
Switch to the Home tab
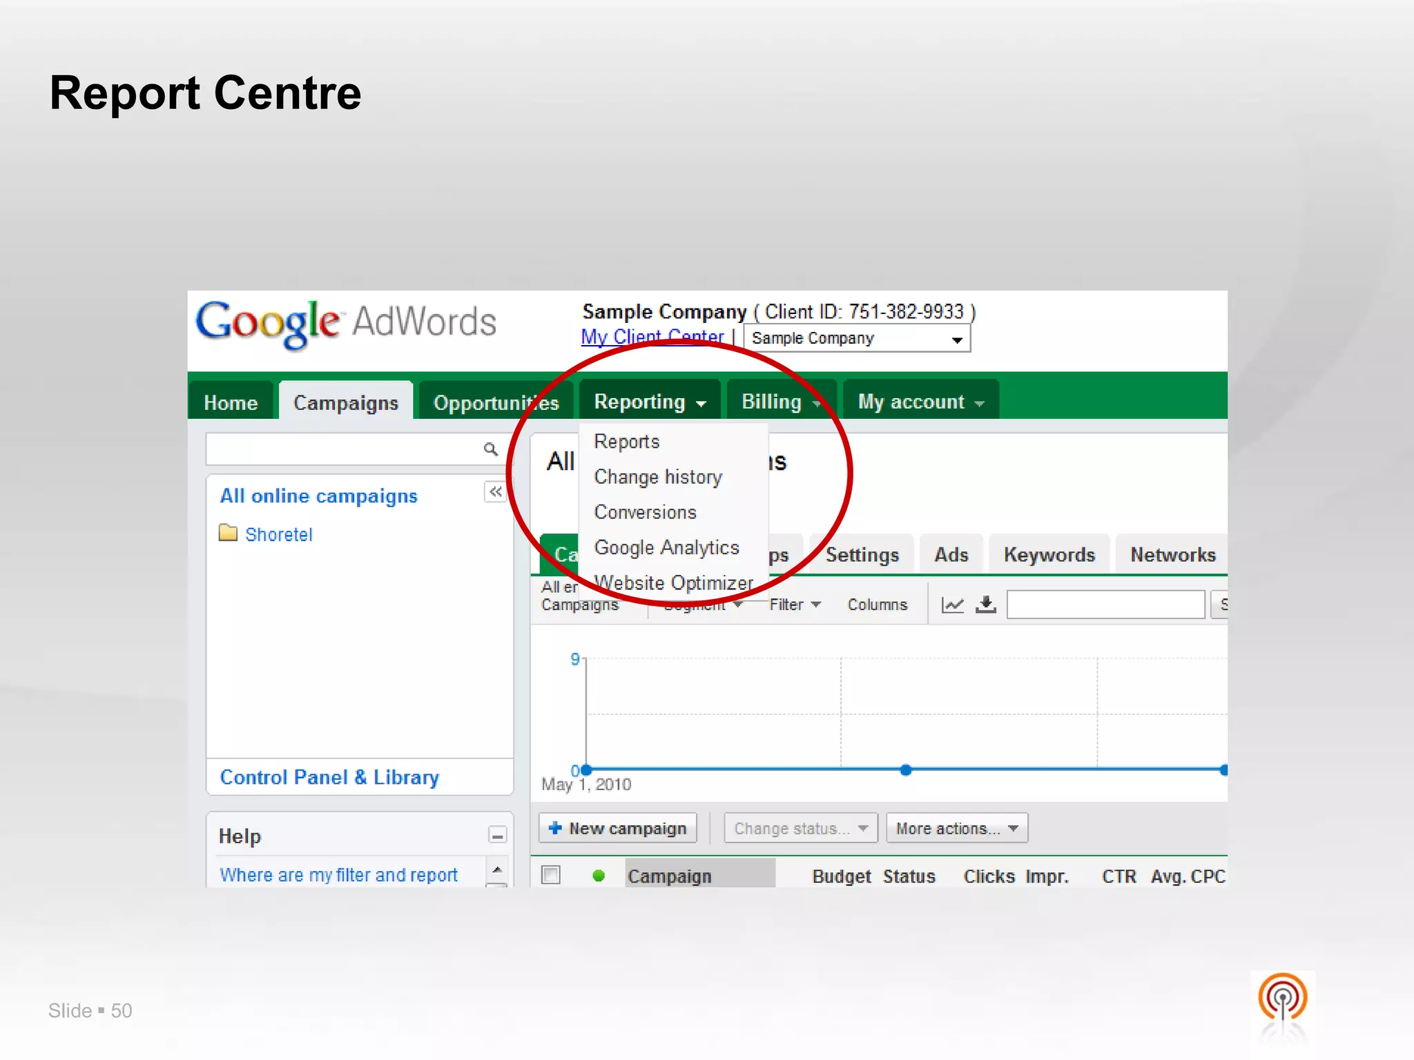(231, 402)
